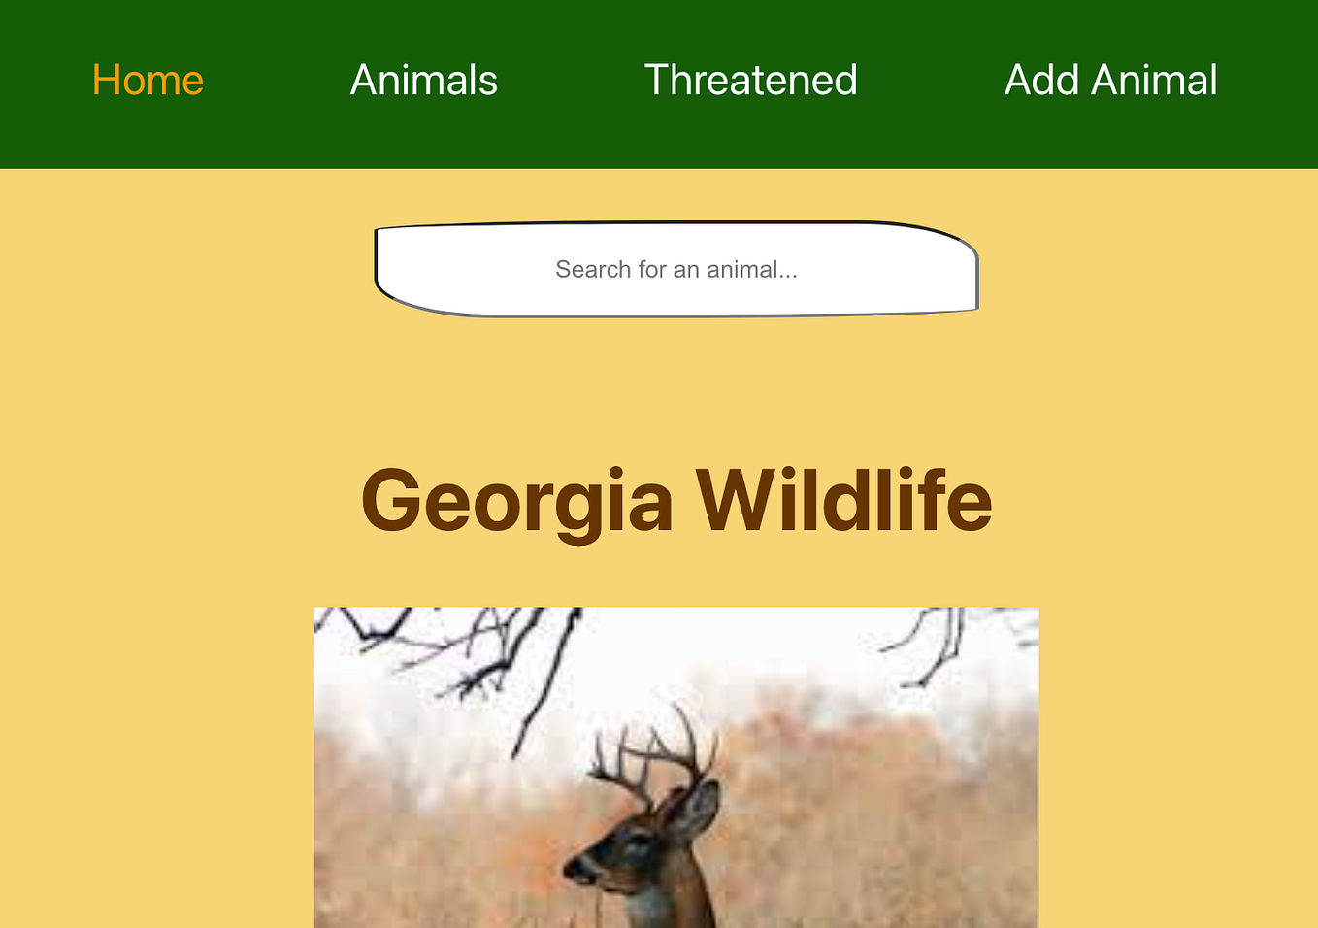This screenshot has width=1318, height=928.
Task: Click the word Wildlife in the title
Action: click(844, 501)
